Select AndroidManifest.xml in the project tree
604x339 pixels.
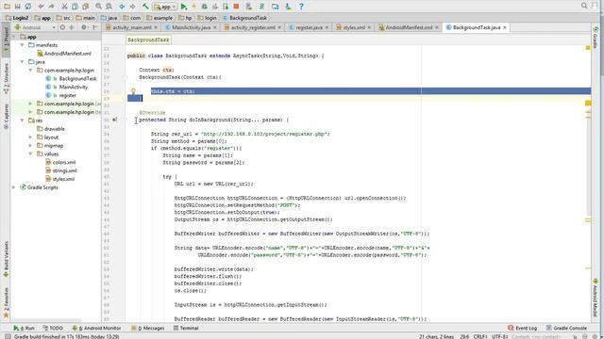click(64, 54)
